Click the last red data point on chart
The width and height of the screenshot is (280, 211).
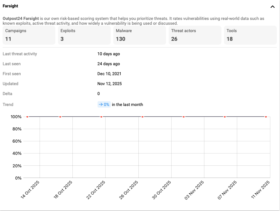click(266, 117)
